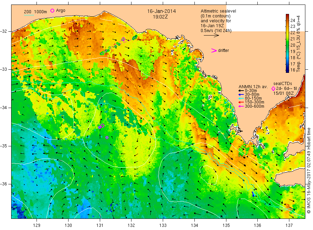Click the magenta Argo circle legend symbol
The image size is (313, 230).
click(52, 10)
